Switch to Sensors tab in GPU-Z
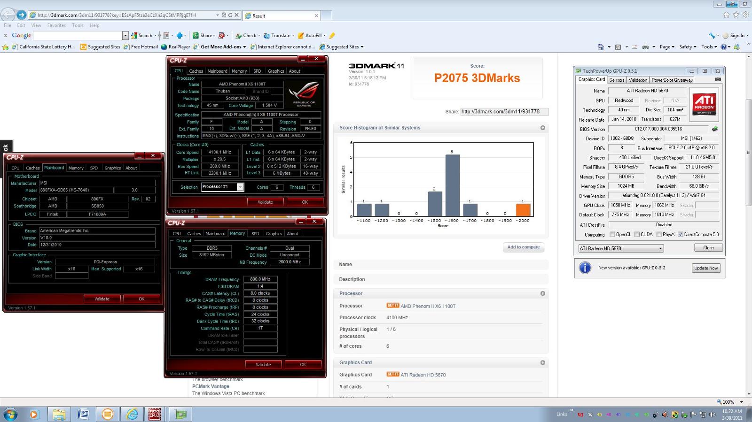The image size is (752, 422). coord(617,80)
